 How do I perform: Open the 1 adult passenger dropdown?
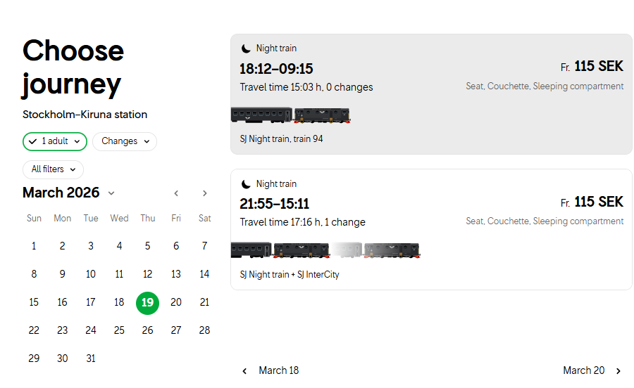[x=54, y=141]
